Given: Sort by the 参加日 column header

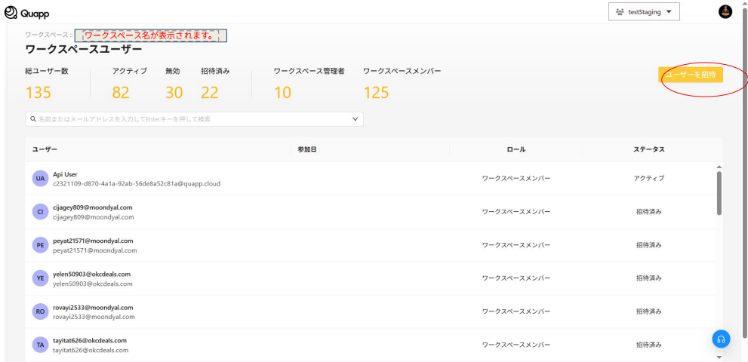Looking at the screenshot, I should [x=306, y=149].
